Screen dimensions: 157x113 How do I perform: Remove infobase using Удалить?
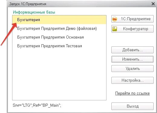[x=132, y=69]
